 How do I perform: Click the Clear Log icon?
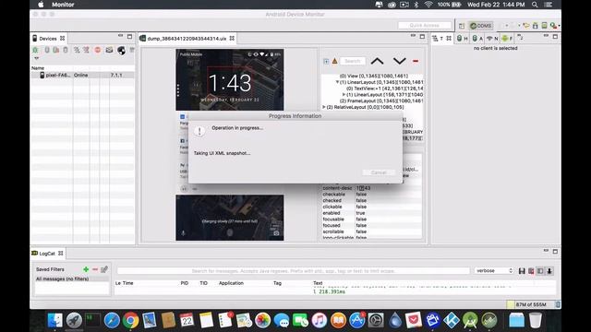point(531,271)
